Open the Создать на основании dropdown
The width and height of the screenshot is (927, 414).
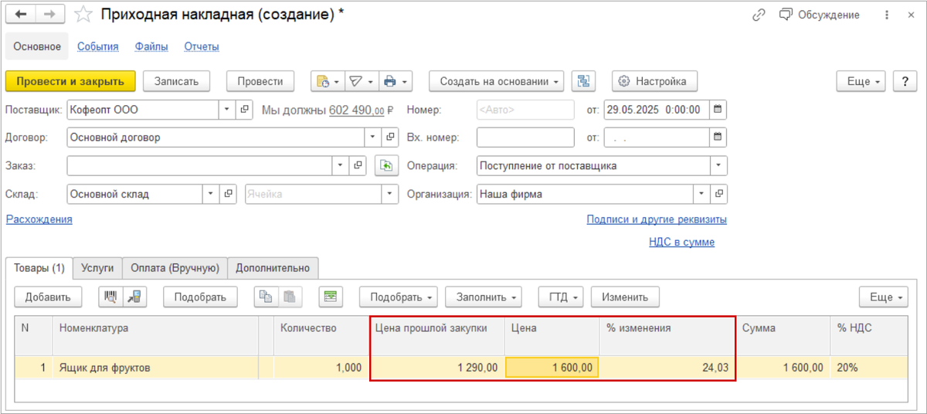(x=499, y=81)
